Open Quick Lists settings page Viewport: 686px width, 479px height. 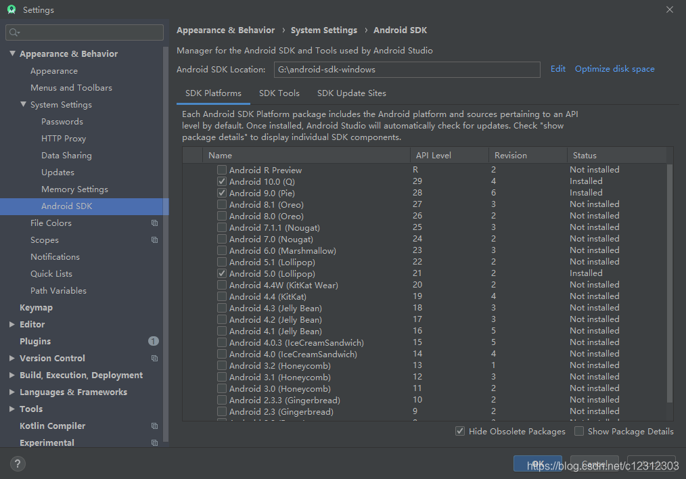[x=51, y=274]
